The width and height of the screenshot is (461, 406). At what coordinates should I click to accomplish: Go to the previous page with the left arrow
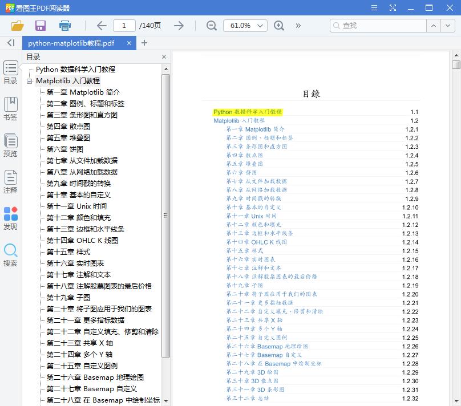102,26
